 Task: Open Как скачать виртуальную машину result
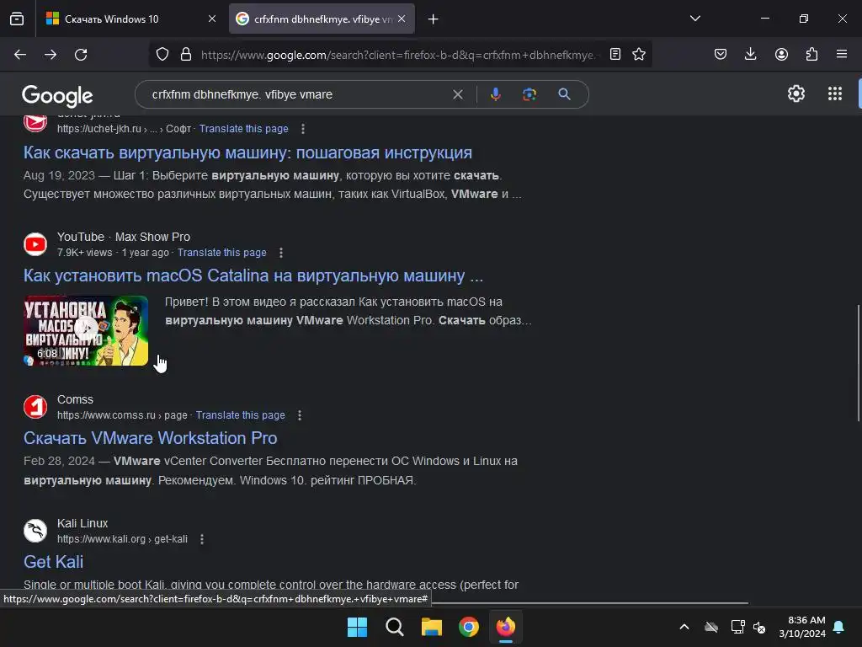coord(248,152)
